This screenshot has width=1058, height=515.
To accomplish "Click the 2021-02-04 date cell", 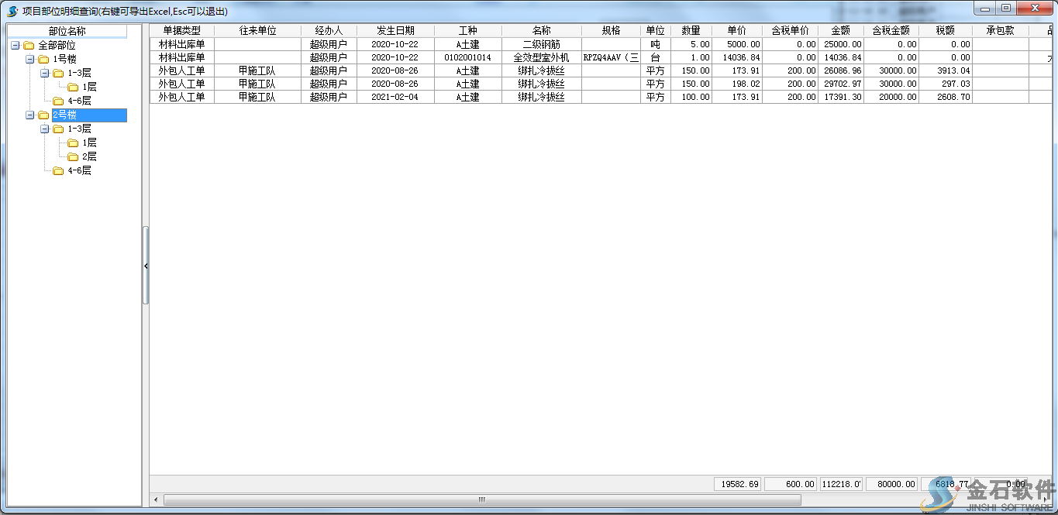I will pos(395,97).
